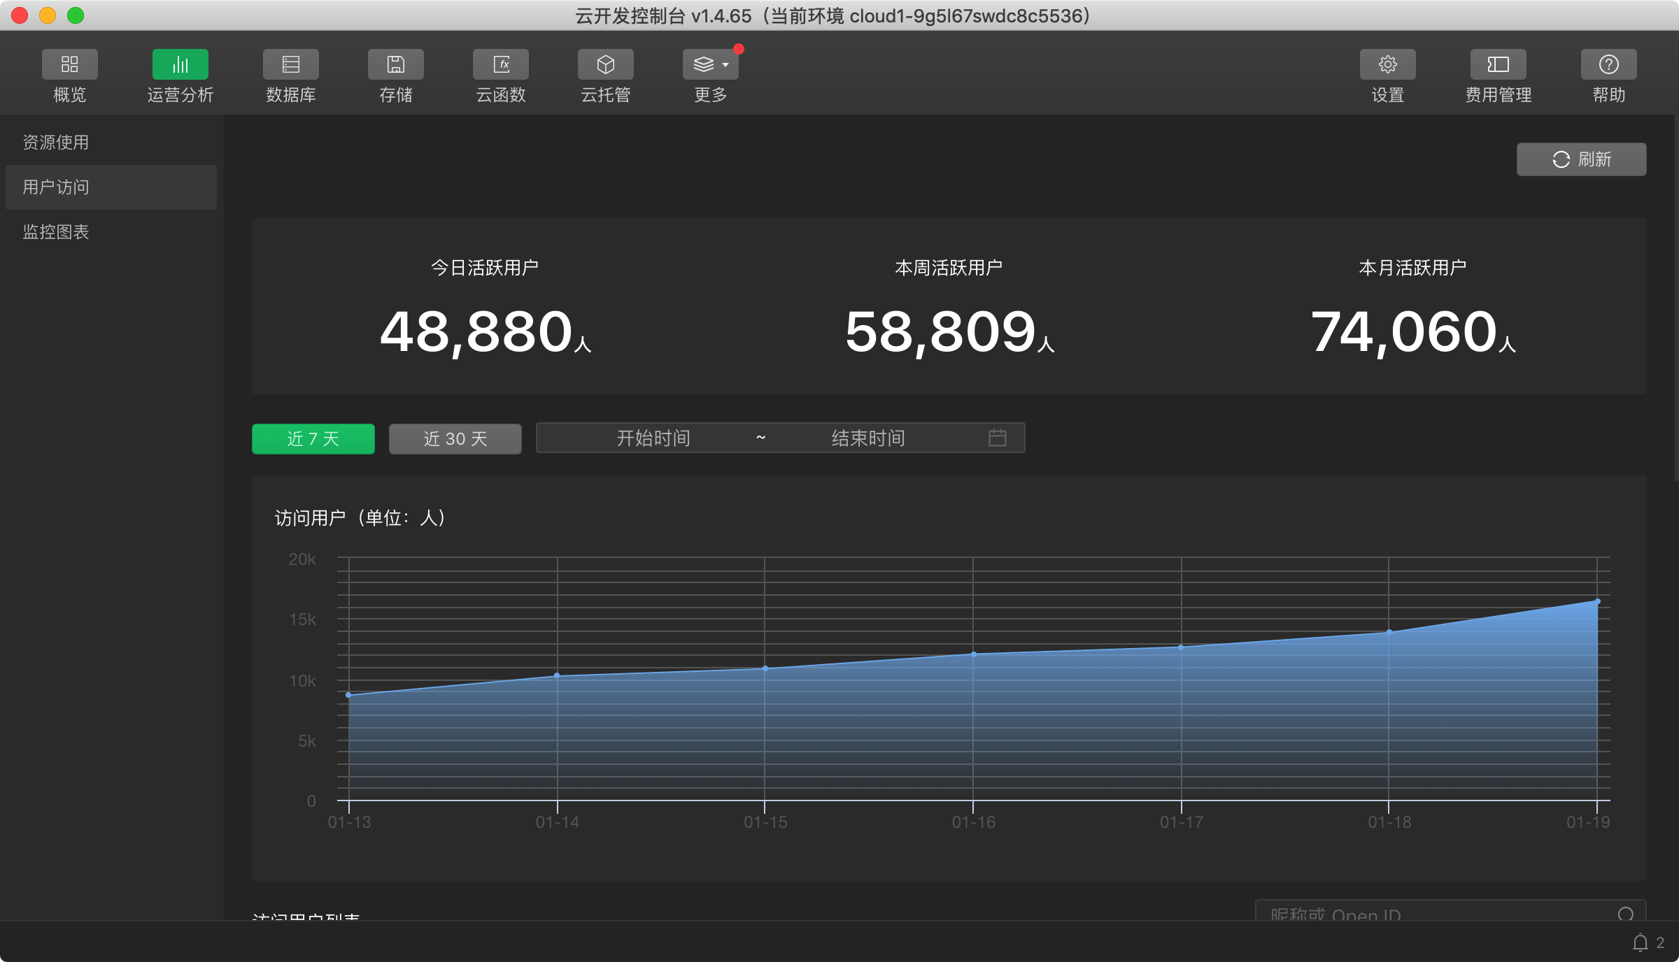The width and height of the screenshot is (1679, 962).
Task: Click the 刷新 refresh button
Action: click(x=1581, y=159)
